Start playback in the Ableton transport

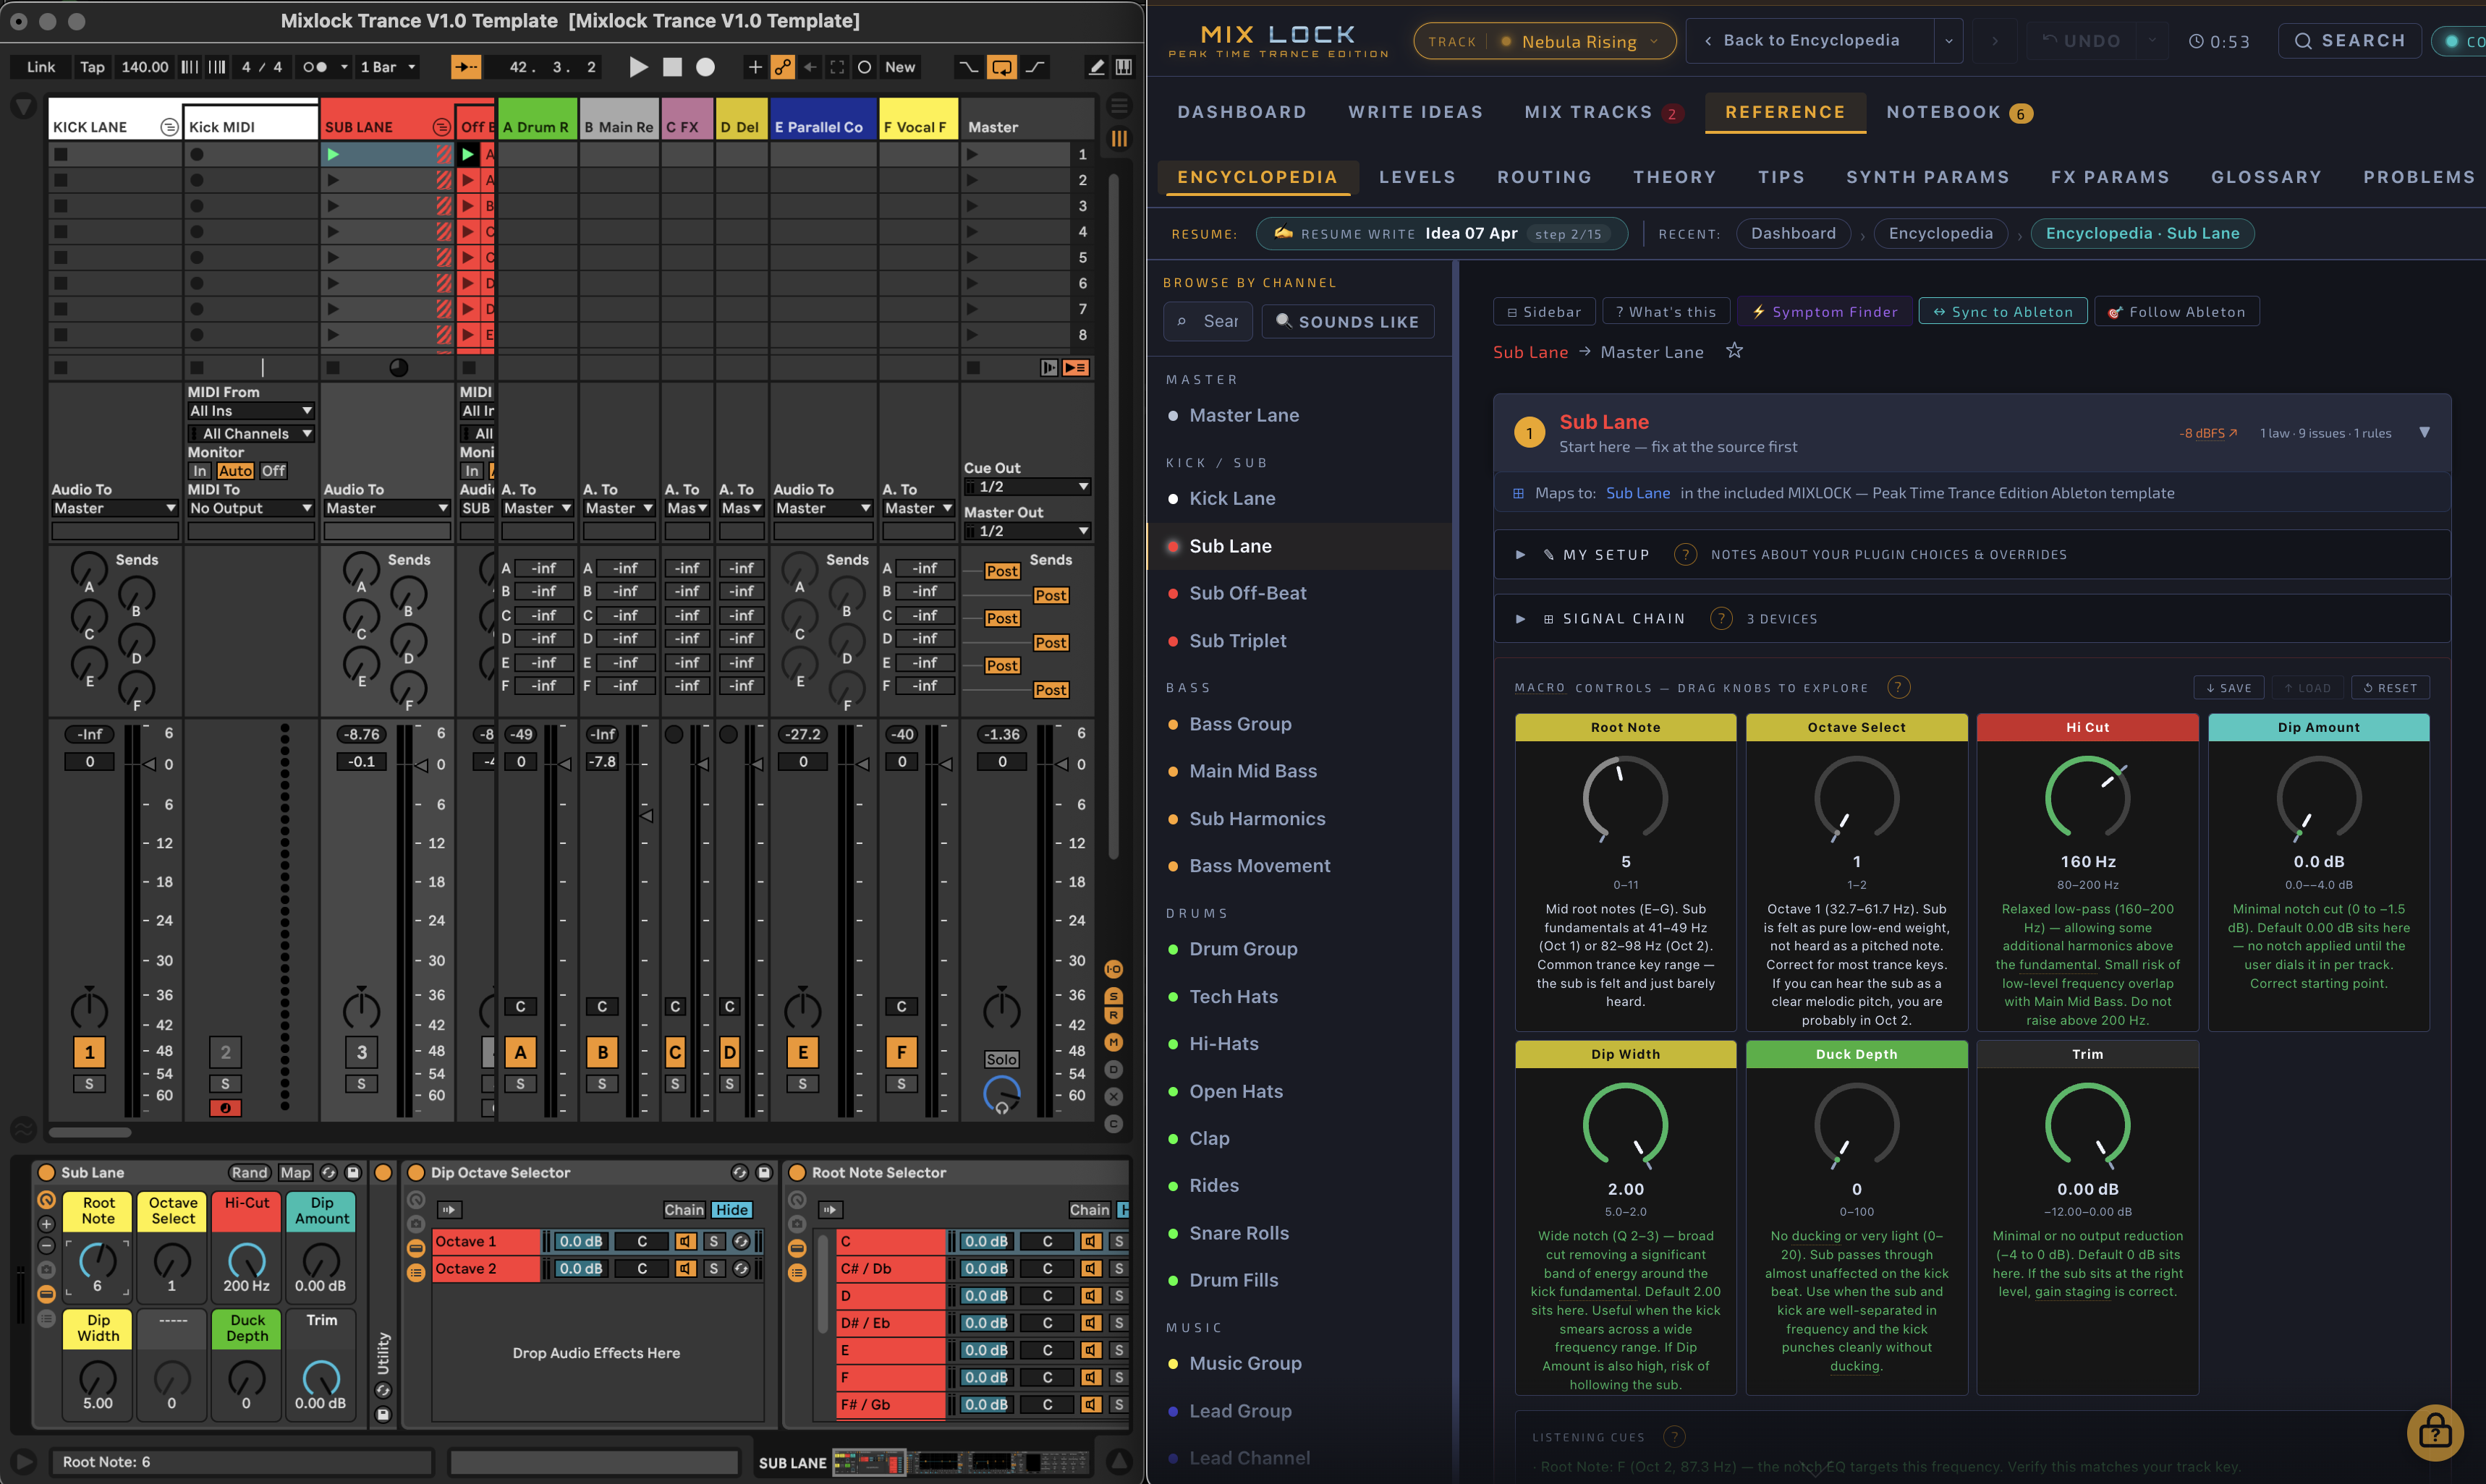point(638,67)
